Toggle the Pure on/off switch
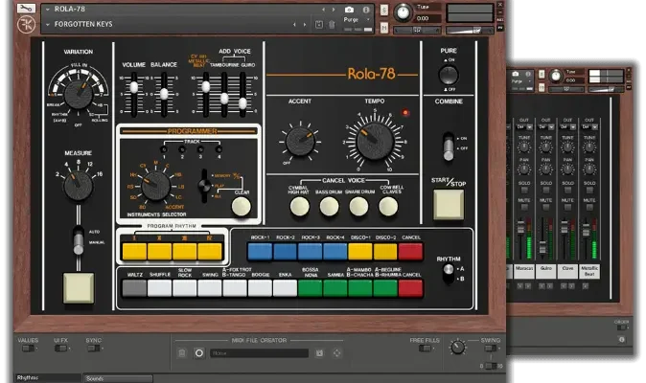 [448, 74]
